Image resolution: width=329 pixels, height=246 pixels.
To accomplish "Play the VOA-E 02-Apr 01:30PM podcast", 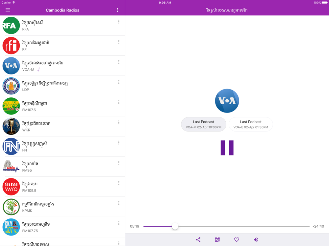I will (251, 124).
